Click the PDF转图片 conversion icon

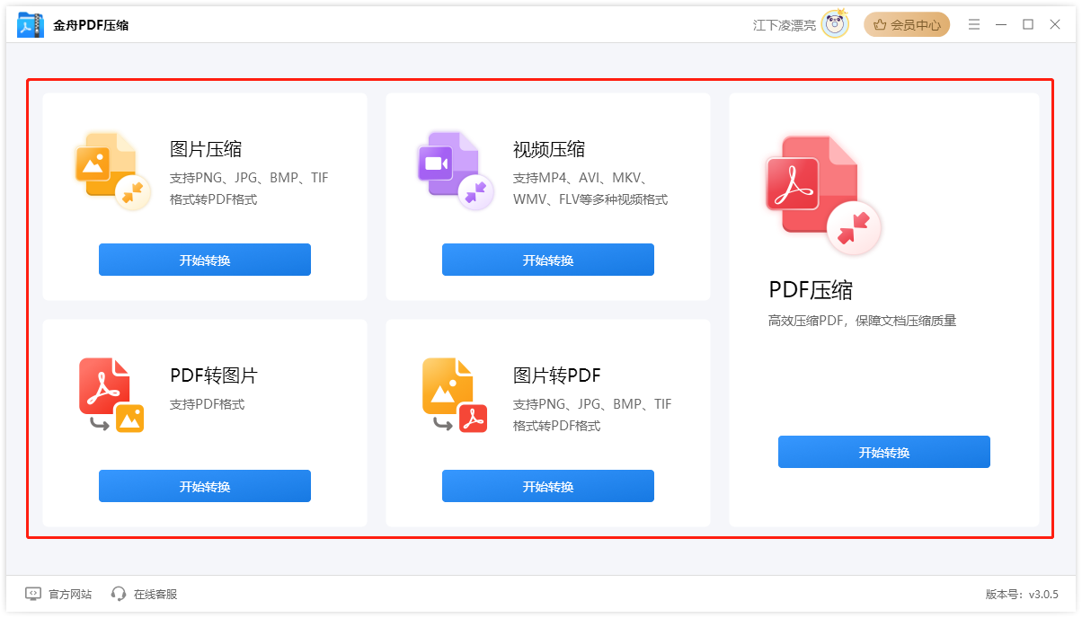[x=111, y=393]
